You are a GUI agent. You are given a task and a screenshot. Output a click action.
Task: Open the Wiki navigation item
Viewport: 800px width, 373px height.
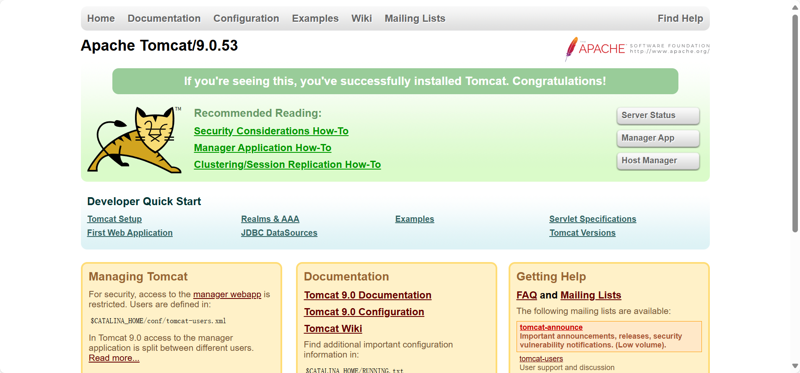click(361, 18)
